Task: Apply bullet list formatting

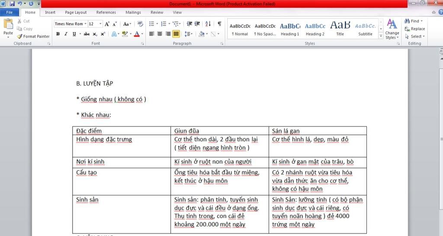Action: (152, 24)
